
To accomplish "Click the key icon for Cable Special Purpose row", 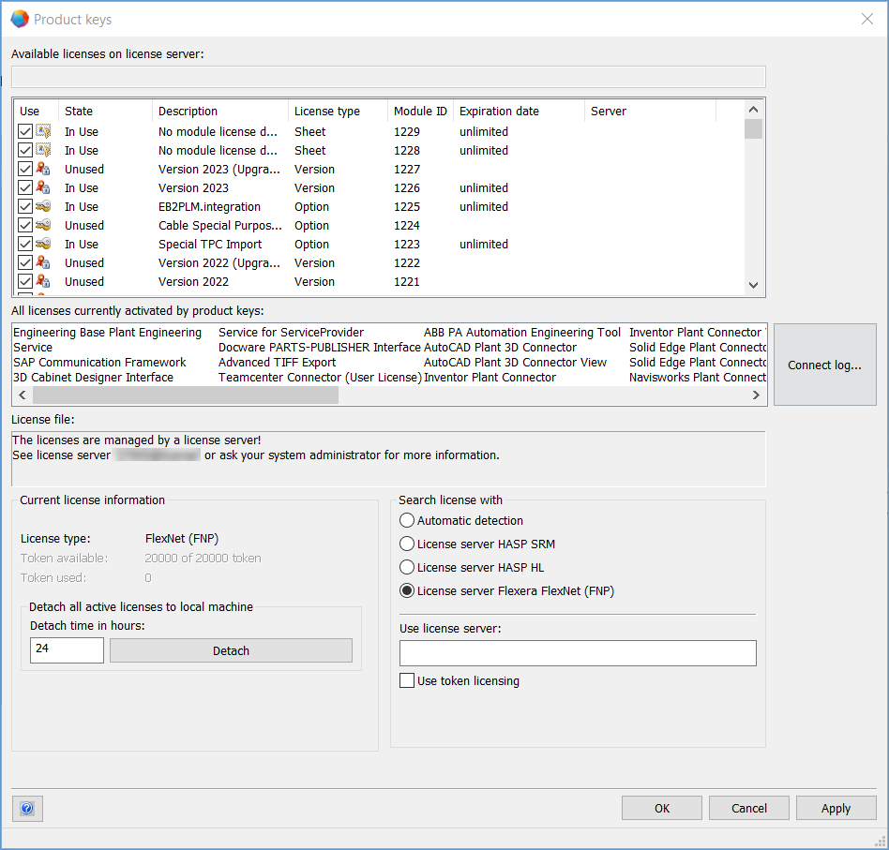I will [43, 226].
